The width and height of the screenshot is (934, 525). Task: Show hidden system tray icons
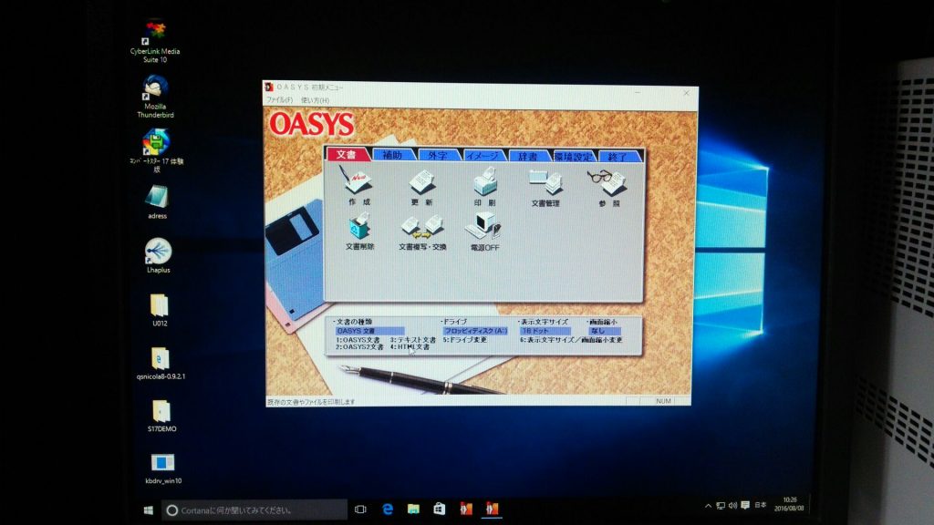tap(708, 506)
